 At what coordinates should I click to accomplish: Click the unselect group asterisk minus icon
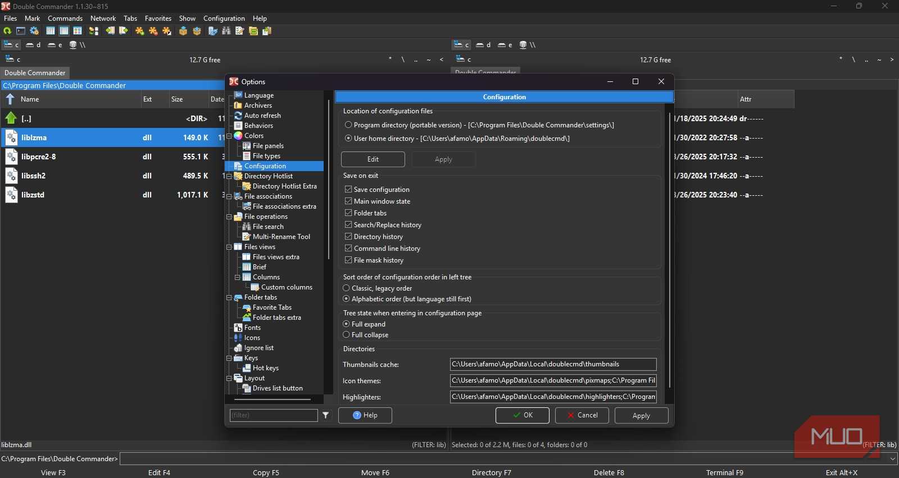[x=153, y=31]
